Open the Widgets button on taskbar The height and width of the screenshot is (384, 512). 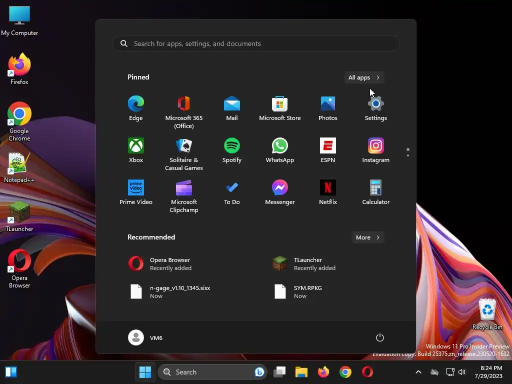11,372
